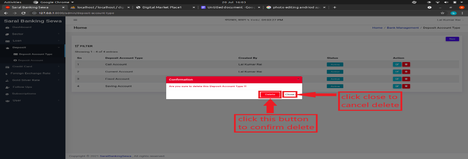Toggle Active status of Call Account
The height and width of the screenshot is (159, 468).
click(x=335, y=64)
